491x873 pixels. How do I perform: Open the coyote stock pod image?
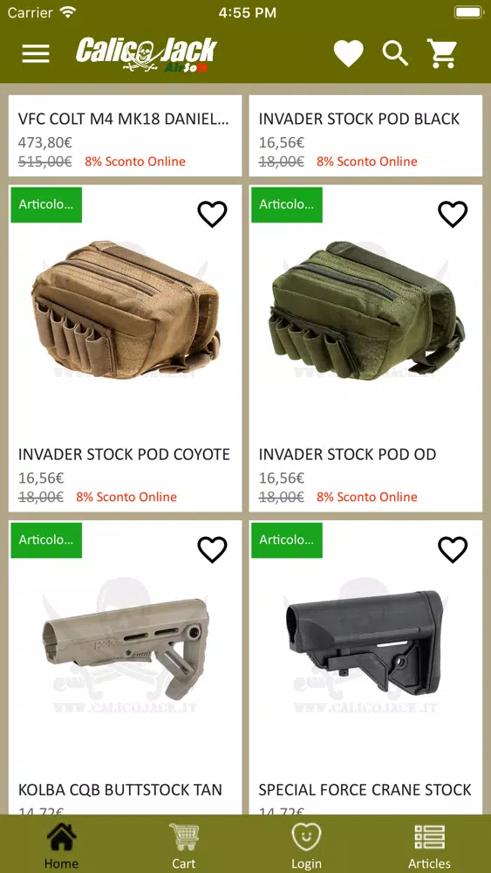pyautogui.click(x=125, y=310)
